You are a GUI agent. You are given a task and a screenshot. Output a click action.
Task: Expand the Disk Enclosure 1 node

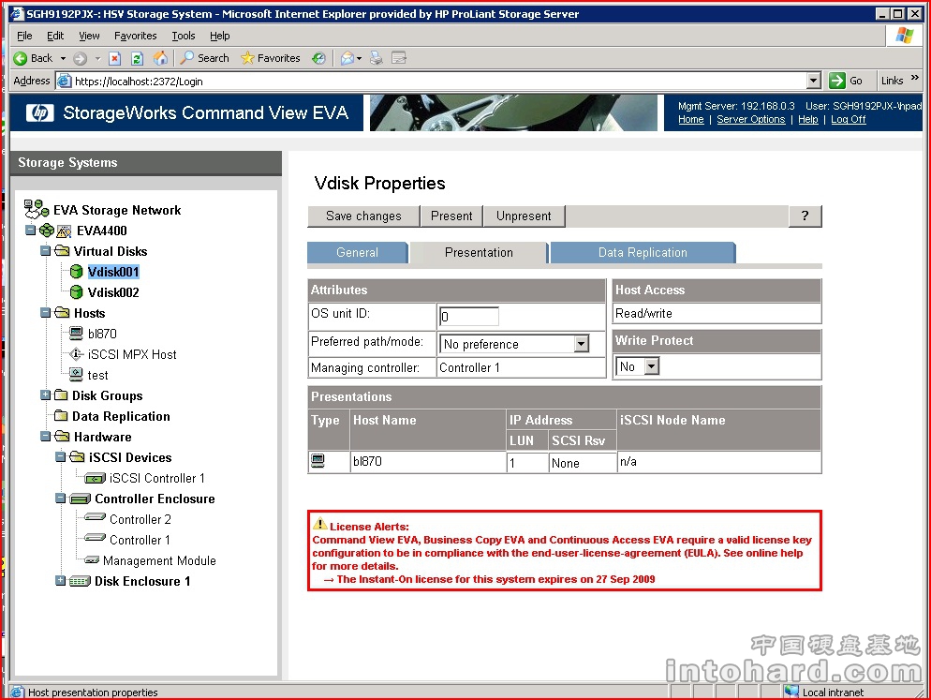coord(60,581)
